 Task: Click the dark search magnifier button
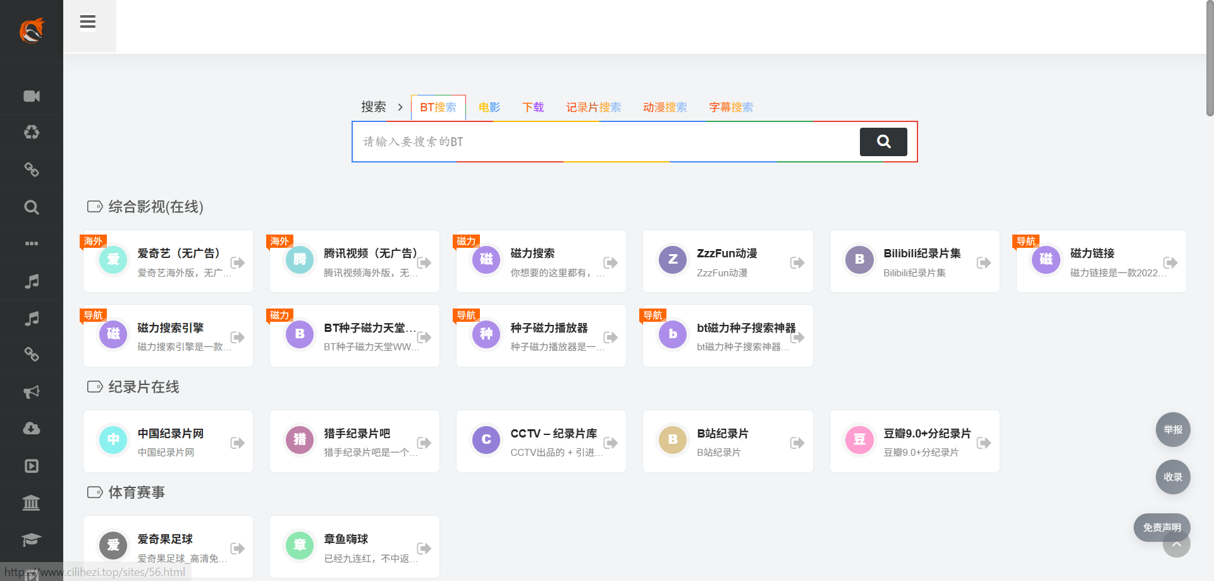tap(883, 142)
